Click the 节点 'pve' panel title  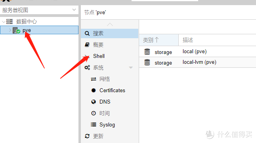pyautogui.click(x=95, y=12)
